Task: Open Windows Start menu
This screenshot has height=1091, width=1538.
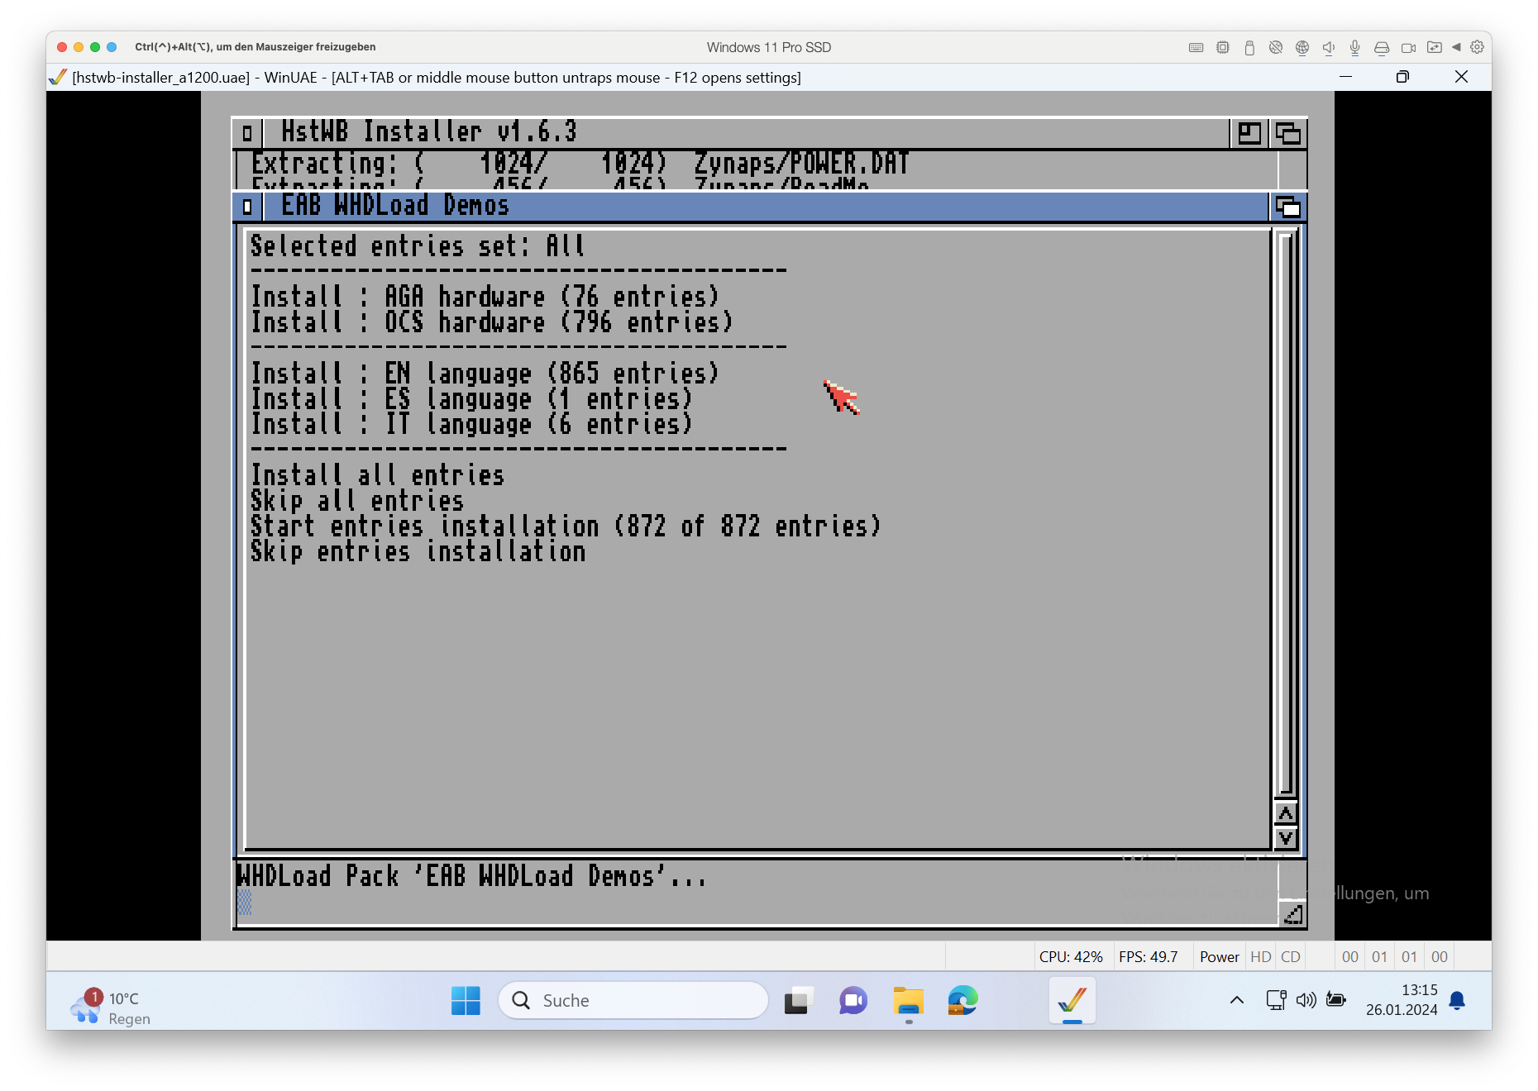Action: pyautogui.click(x=466, y=1001)
